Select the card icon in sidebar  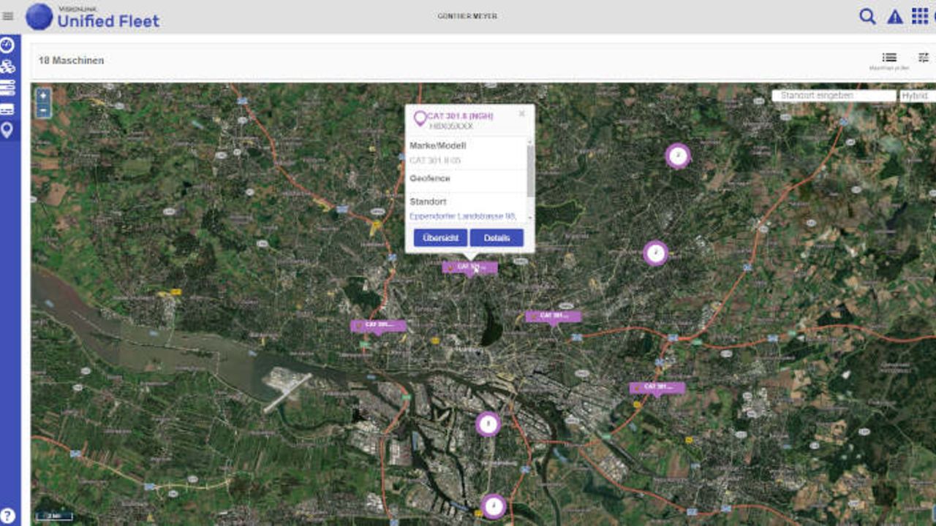coord(7,110)
